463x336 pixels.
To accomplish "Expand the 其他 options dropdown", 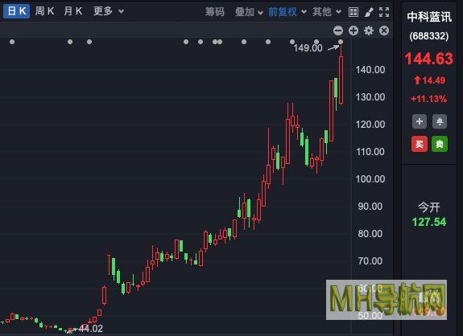I will (327, 12).
